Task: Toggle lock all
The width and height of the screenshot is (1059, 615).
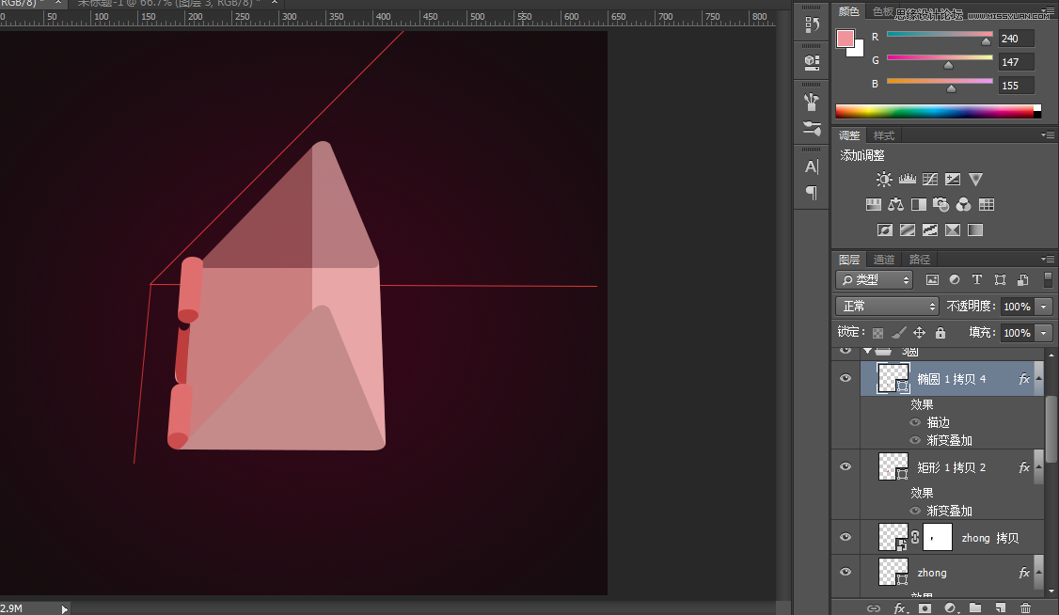Action: tap(940, 332)
